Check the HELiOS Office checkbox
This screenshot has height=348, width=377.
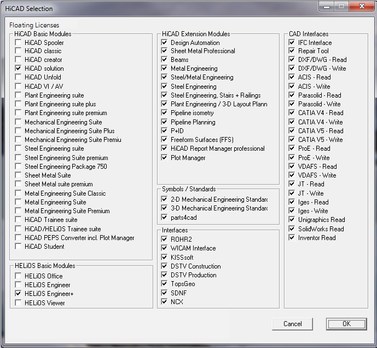[18, 276]
